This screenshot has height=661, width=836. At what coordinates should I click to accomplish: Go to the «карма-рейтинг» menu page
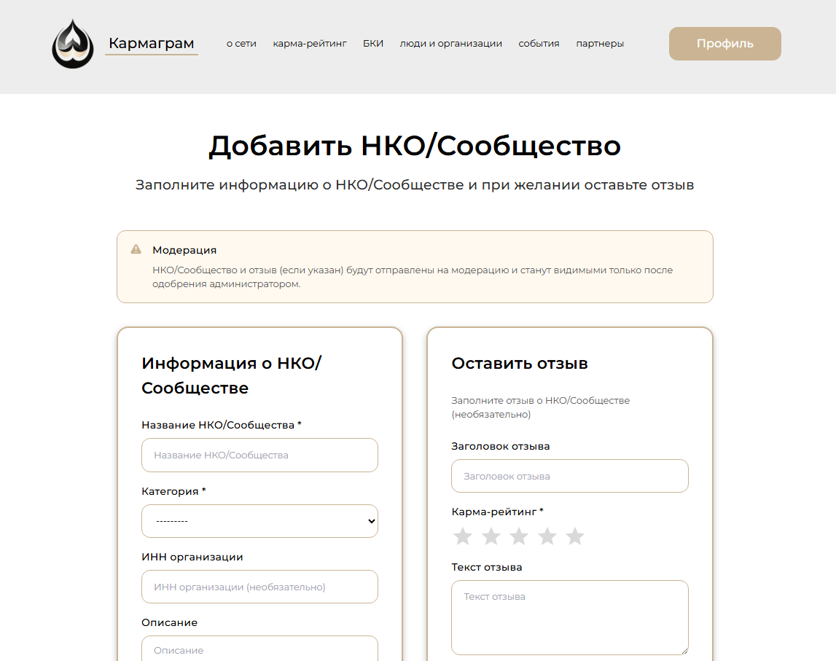point(310,44)
